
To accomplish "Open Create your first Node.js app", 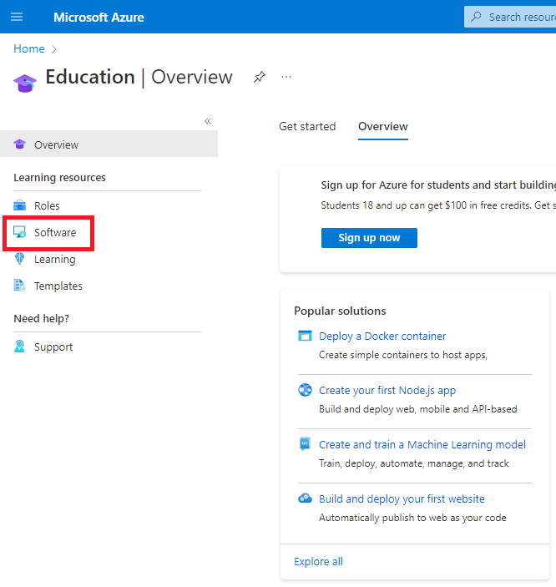I will pyautogui.click(x=387, y=391).
